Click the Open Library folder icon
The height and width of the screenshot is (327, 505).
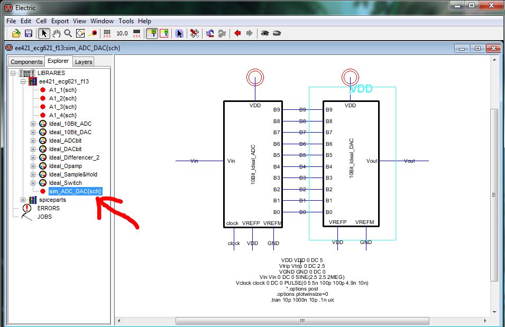tap(16, 33)
